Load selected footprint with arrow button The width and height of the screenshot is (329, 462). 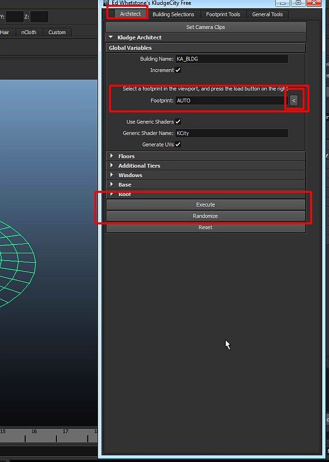click(294, 100)
